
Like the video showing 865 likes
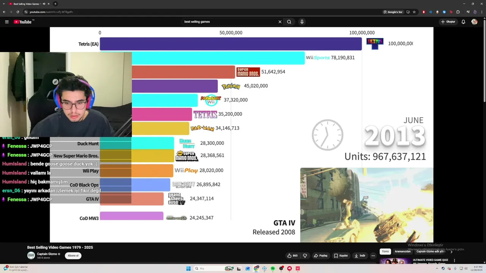292,256
